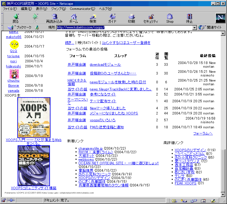Click the XOOPSコミュニティサイト構築ガイド book cover
The height and width of the screenshot is (204, 227).
pyautogui.click(x=34, y=166)
